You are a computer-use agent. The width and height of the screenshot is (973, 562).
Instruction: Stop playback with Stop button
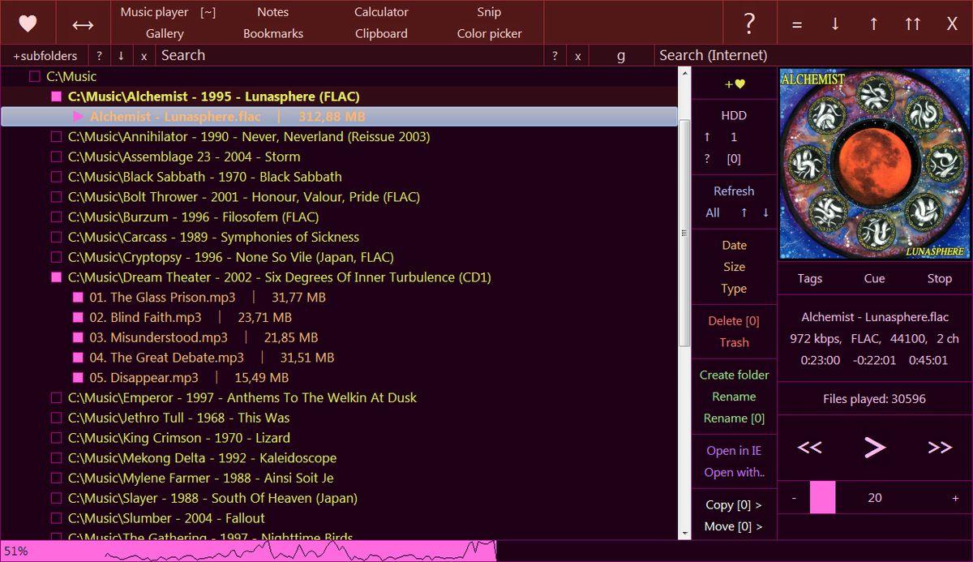coord(940,278)
